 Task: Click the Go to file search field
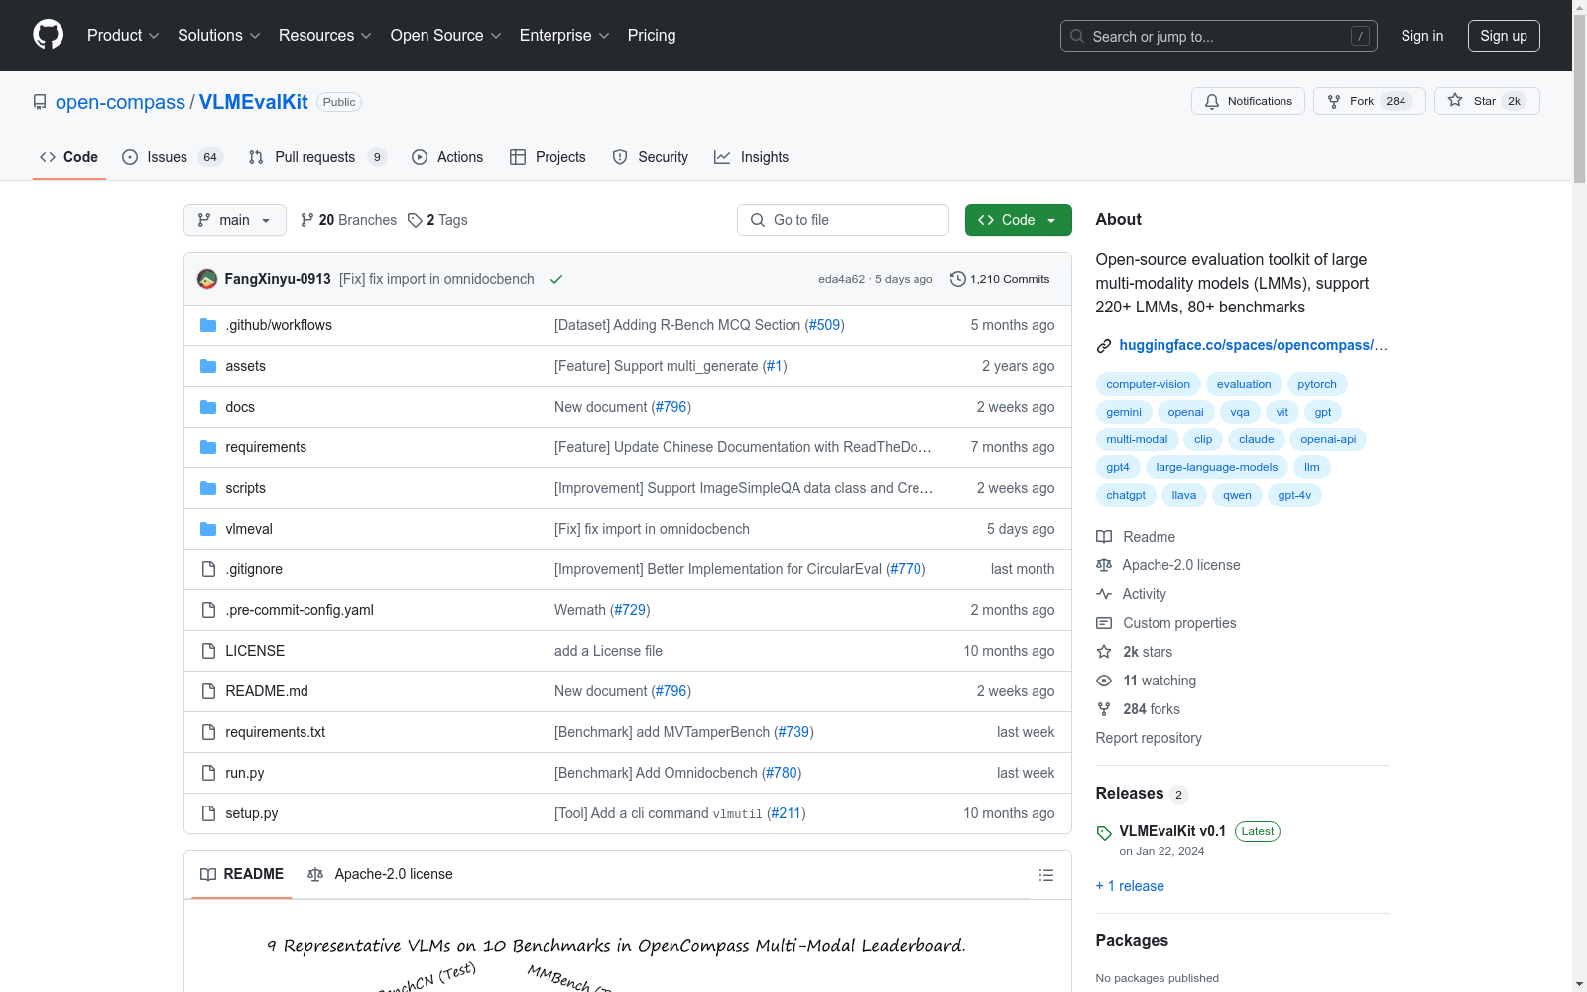(x=843, y=220)
